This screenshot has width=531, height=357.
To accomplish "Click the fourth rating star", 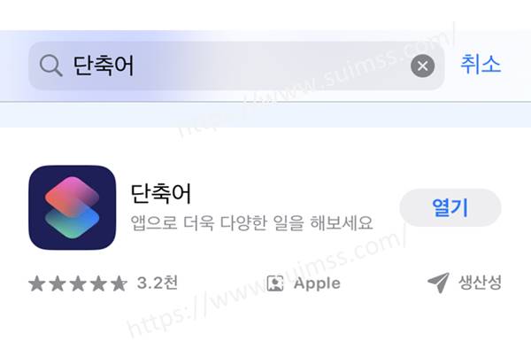I will click(x=98, y=283).
